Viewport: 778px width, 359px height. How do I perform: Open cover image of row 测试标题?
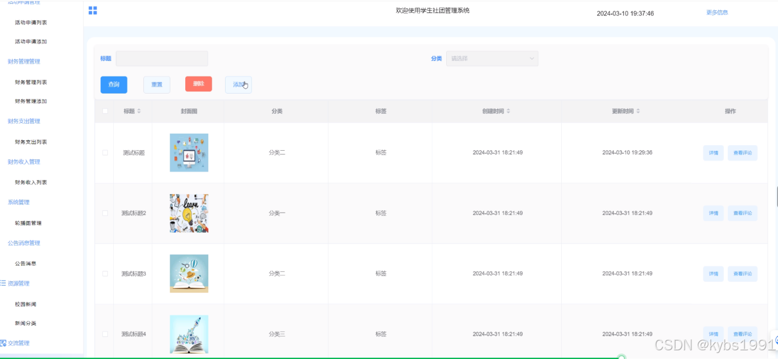(189, 153)
